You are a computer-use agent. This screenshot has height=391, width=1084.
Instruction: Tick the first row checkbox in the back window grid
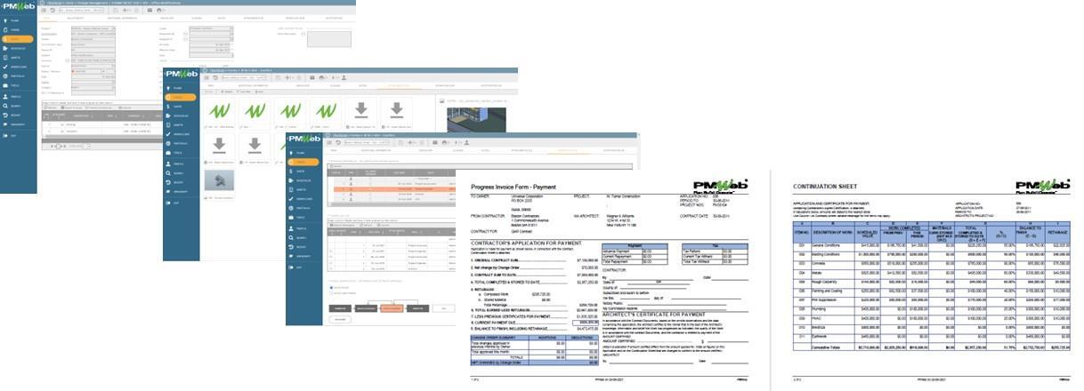(46, 125)
